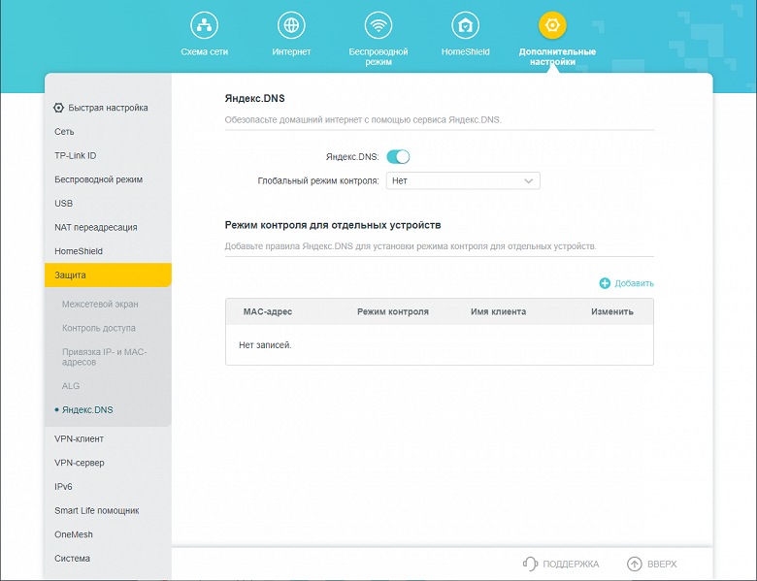Open Беспроводной режим in the sidebar
The width and height of the screenshot is (757, 581).
pos(98,179)
